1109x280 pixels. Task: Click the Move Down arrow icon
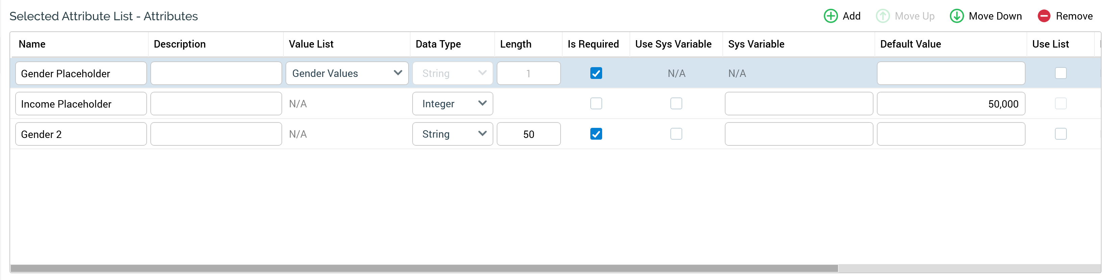pos(957,16)
